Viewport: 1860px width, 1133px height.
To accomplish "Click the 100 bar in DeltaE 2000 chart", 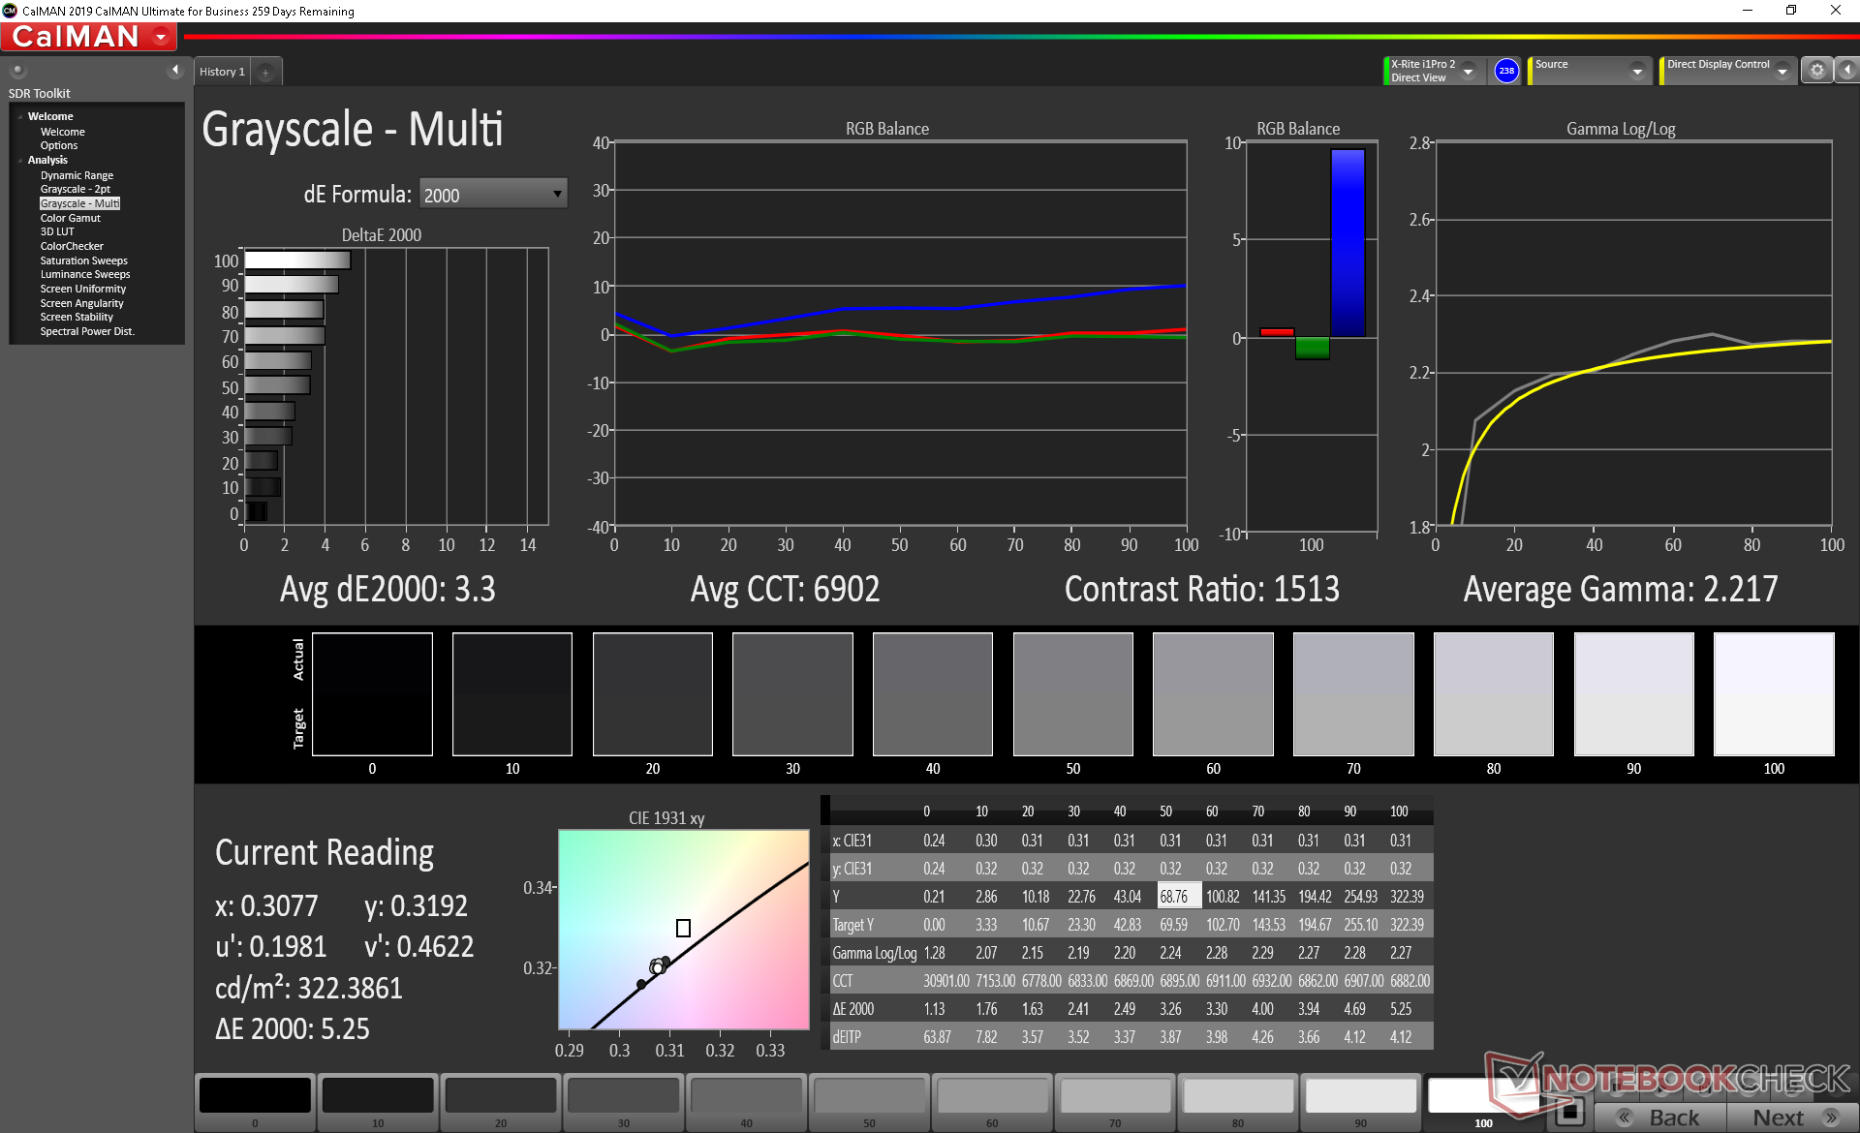I will 297,260.
